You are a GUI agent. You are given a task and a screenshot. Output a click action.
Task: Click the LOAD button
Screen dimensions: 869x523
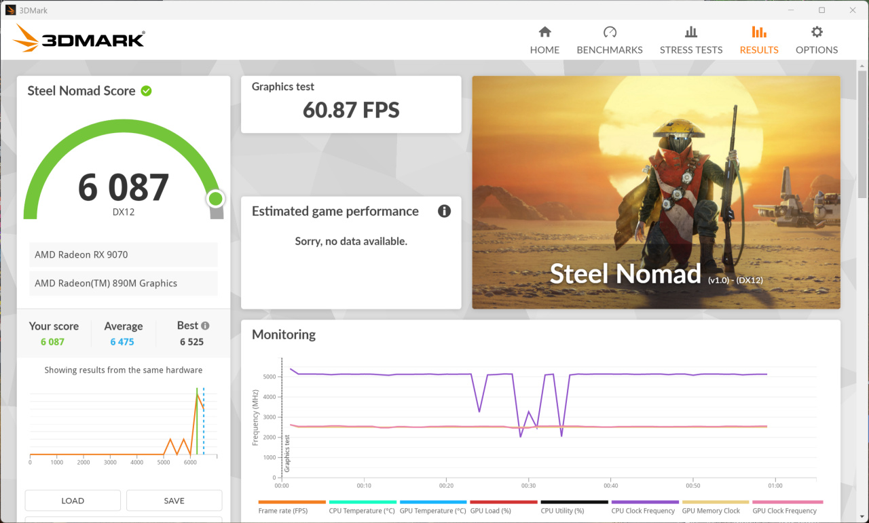point(73,501)
